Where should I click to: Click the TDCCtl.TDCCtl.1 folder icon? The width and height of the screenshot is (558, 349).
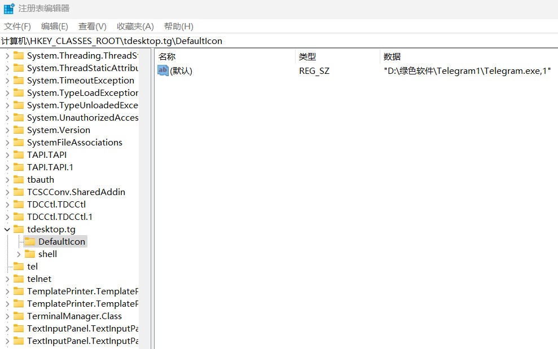point(19,217)
